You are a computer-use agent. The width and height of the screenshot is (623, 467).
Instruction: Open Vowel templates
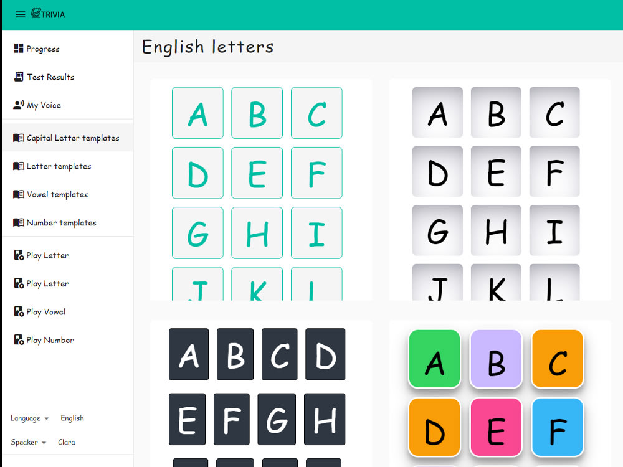[x=68, y=194]
